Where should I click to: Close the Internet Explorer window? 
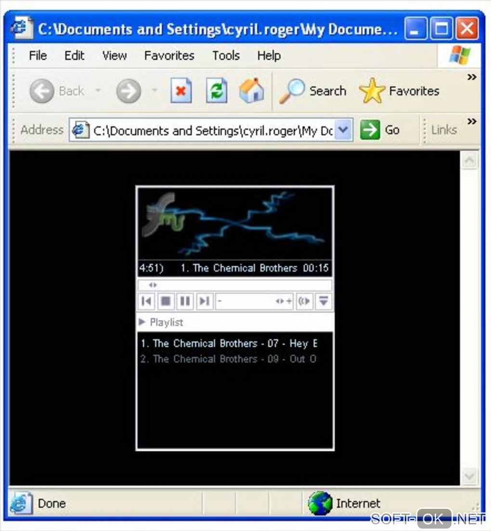[x=467, y=28]
